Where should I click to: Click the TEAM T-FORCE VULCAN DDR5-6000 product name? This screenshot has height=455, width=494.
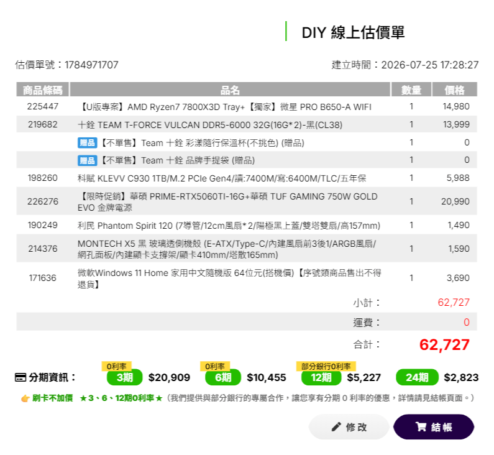coord(210,125)
